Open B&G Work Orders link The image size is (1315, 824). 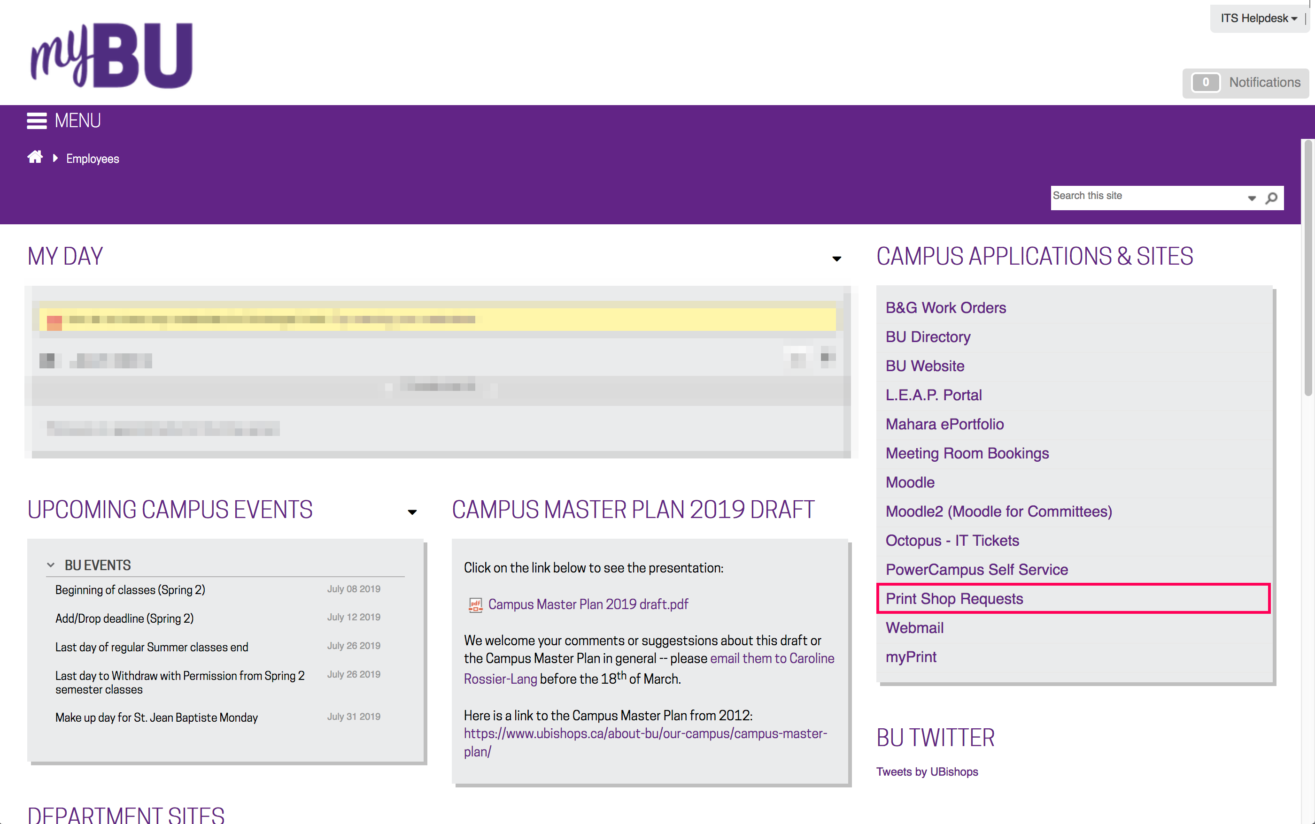click(x=946, y=308)
